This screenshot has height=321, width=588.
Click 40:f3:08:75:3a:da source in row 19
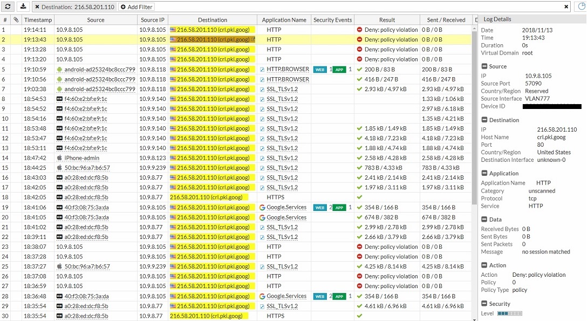click(x=86, y=207)
